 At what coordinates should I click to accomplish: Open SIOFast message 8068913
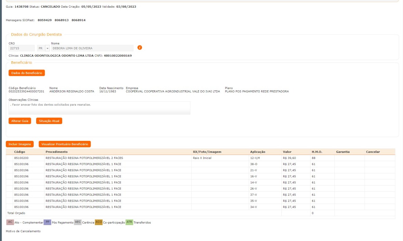pos(62,20)
